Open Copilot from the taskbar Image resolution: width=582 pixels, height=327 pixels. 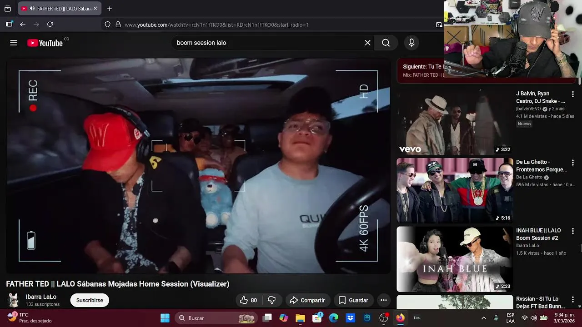283,318
